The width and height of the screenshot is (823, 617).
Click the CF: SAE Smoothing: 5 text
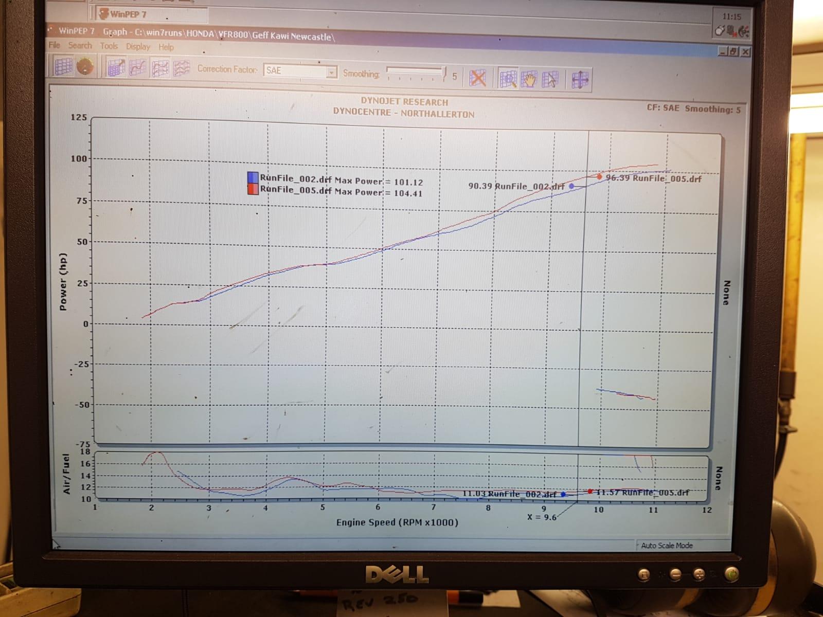(693, 108)
